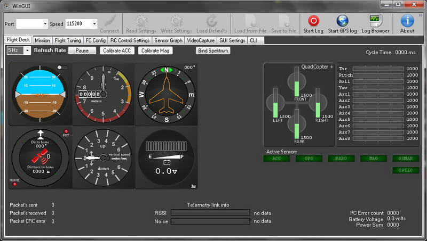Click the Start GPS log globe icon
The width and height of the screenshot is (427, 241).
point(342,21)
